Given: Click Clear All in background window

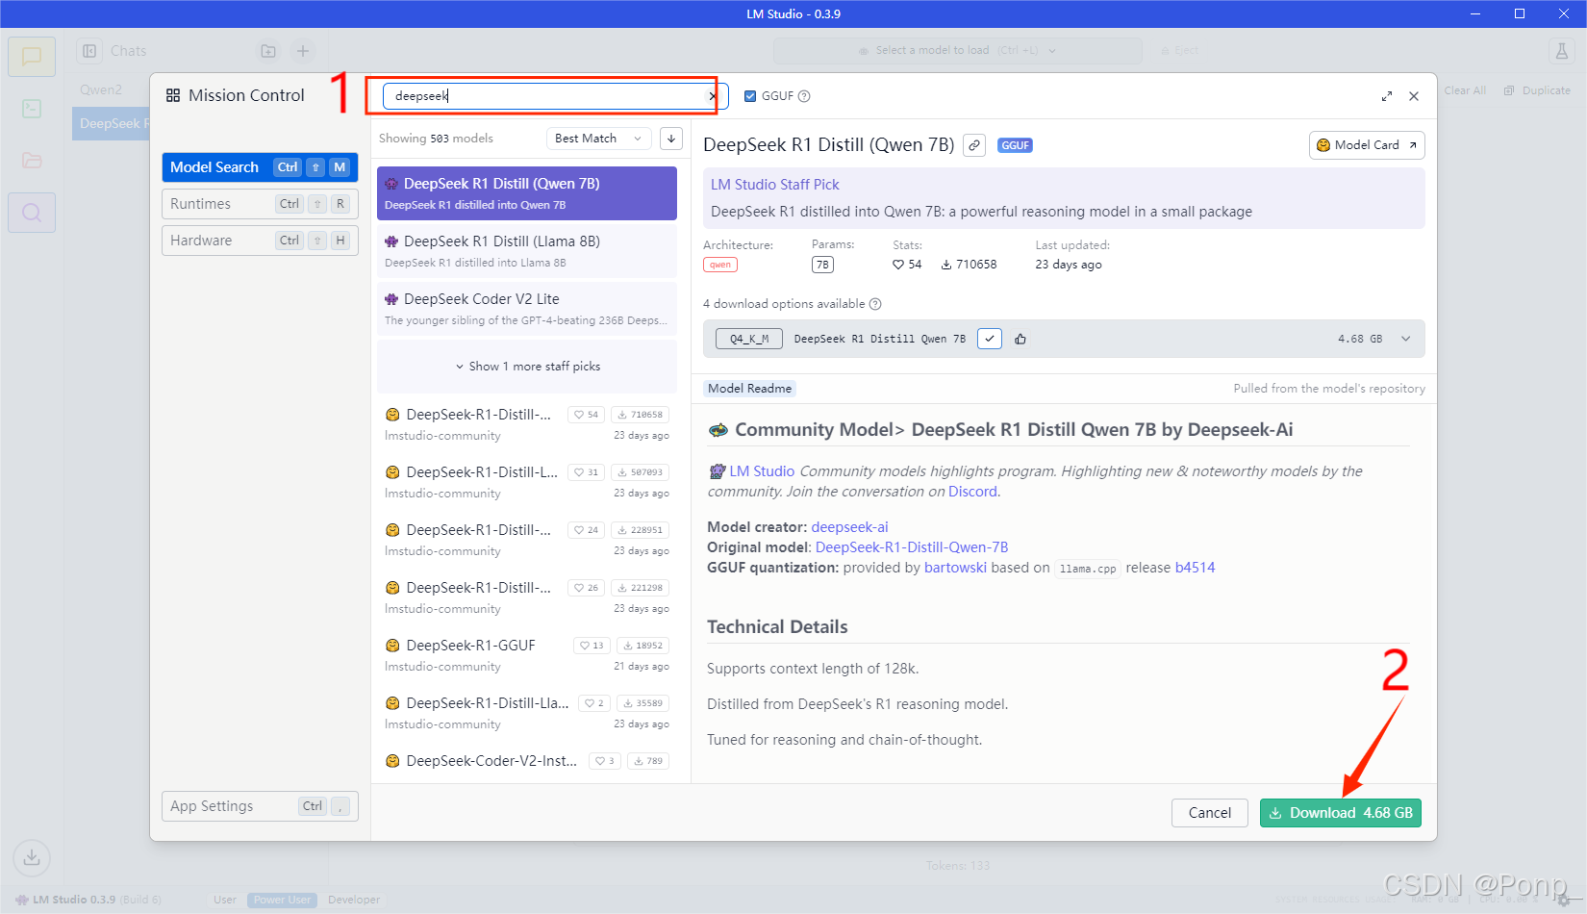Looking at the screenshot, I should click(1465, 90).
